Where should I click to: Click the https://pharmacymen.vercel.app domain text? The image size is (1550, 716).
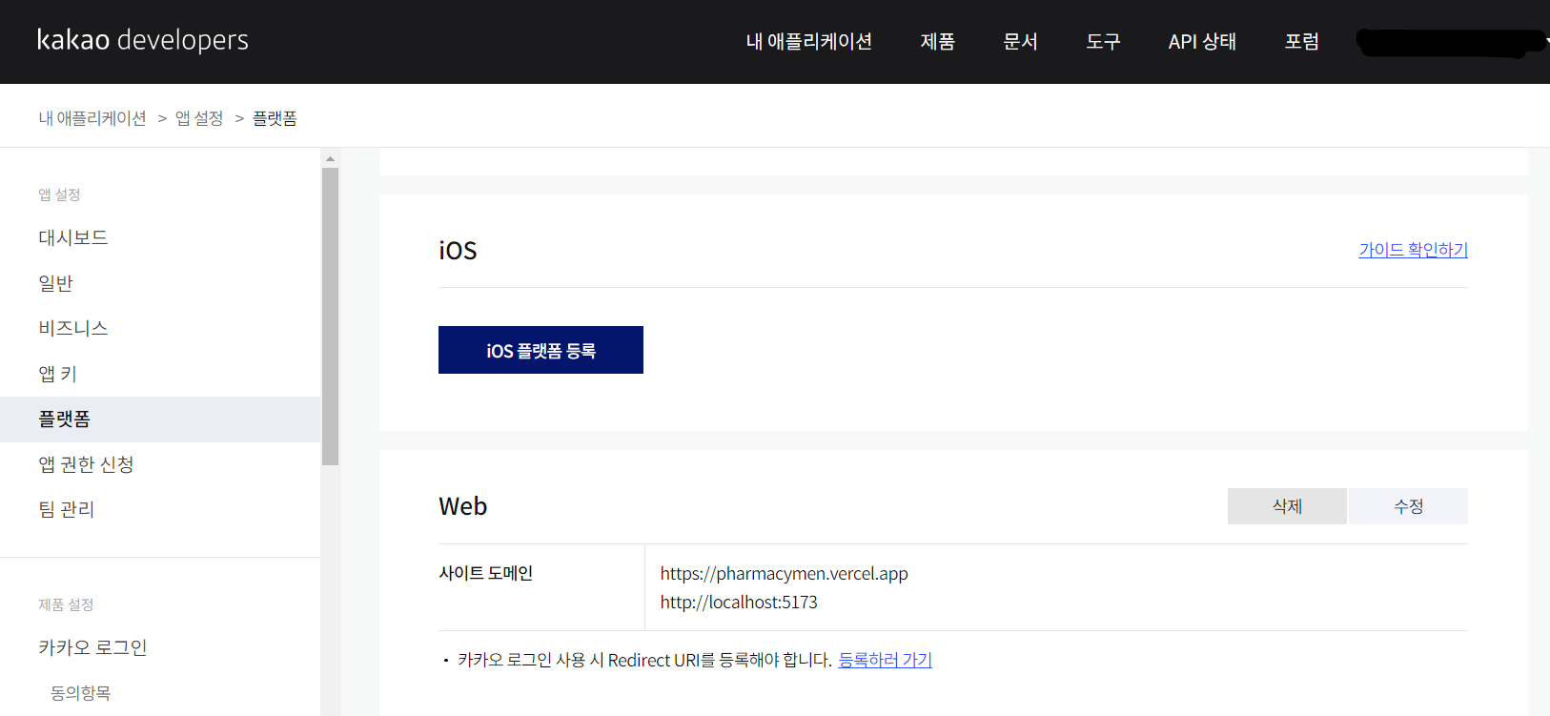pos(784,574)
